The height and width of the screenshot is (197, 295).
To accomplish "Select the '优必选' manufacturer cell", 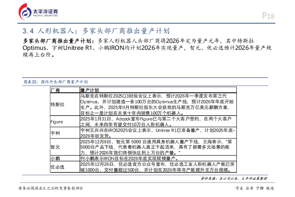I will [x=65, y=167].
